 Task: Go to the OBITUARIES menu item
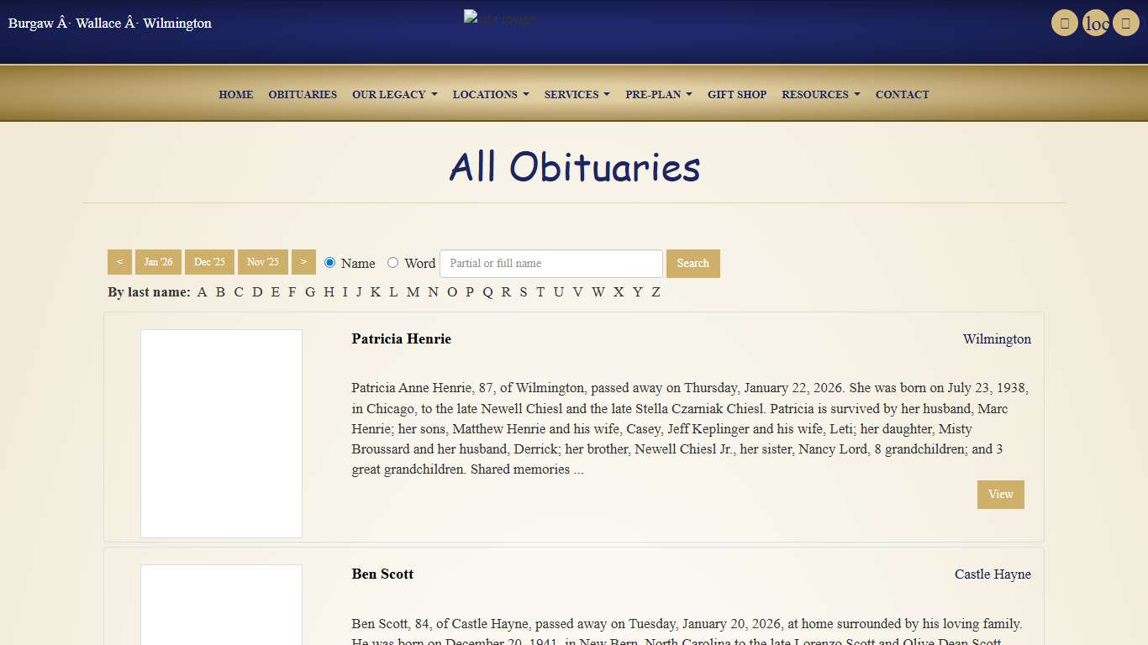coord(303,94)
